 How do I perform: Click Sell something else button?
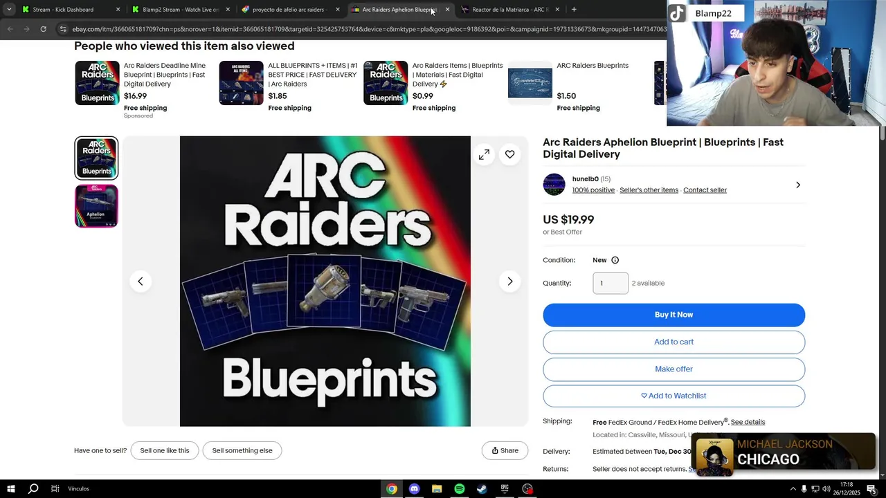[x=242, y=450]
